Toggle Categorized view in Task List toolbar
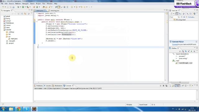This screenshot has width=199, height=112. pyautogui.click(x=177, y=14)
